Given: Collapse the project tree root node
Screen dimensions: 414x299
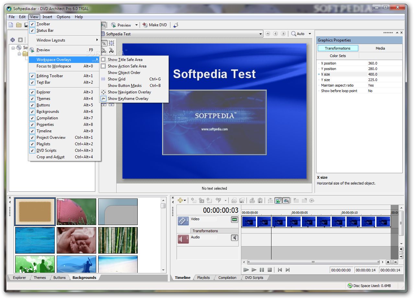Looking at the screenshot, I should pyautogui.click(x=13, y=48).
